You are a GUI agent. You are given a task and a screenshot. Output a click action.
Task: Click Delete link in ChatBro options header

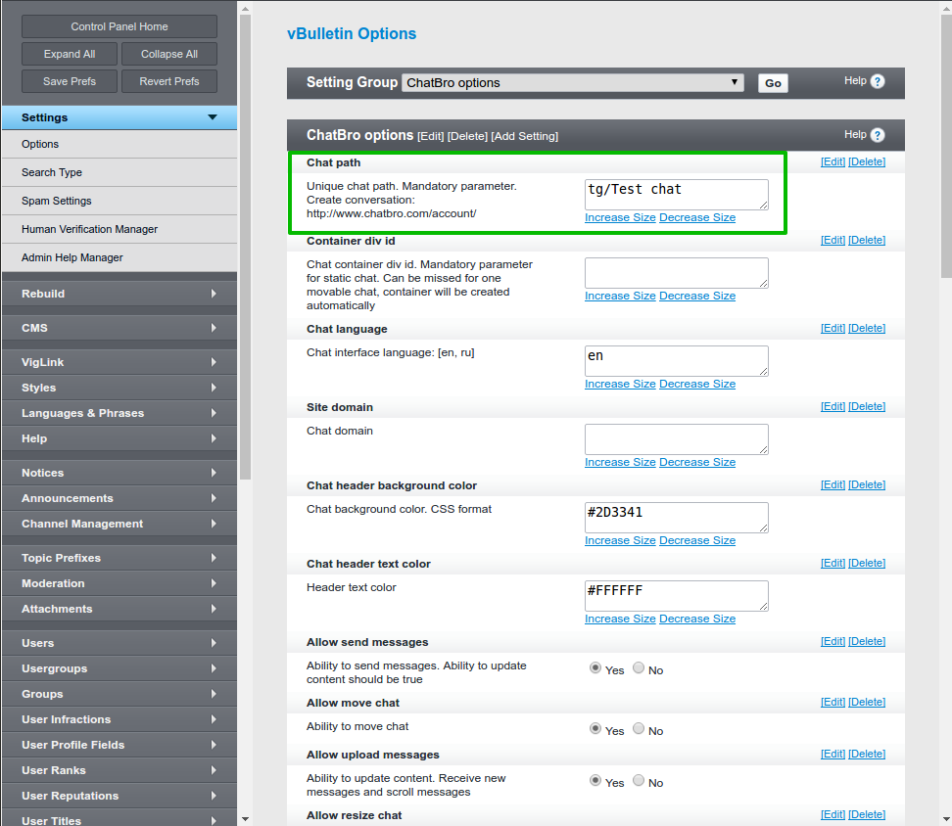(467, 136)
